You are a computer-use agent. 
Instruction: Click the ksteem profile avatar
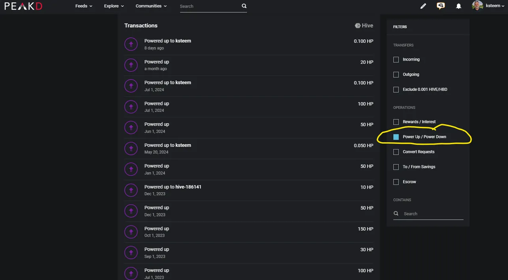pos(477,6)
